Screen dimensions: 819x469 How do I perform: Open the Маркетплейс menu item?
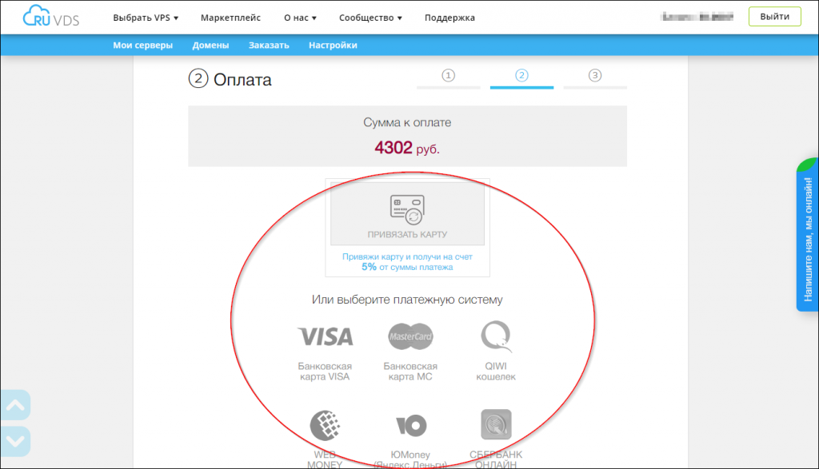(230, 18)
